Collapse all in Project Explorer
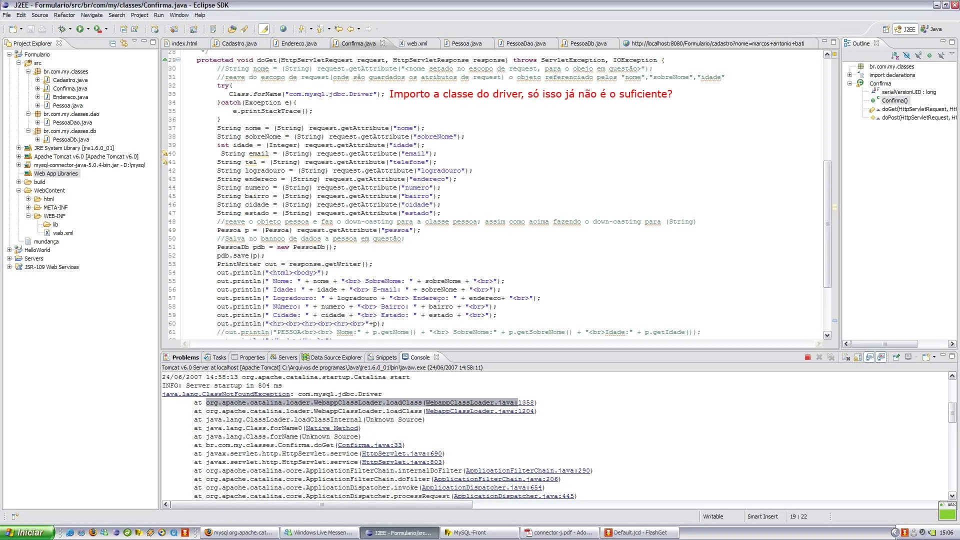The height and width of the screenshot is (540, 960). point(112,43)
